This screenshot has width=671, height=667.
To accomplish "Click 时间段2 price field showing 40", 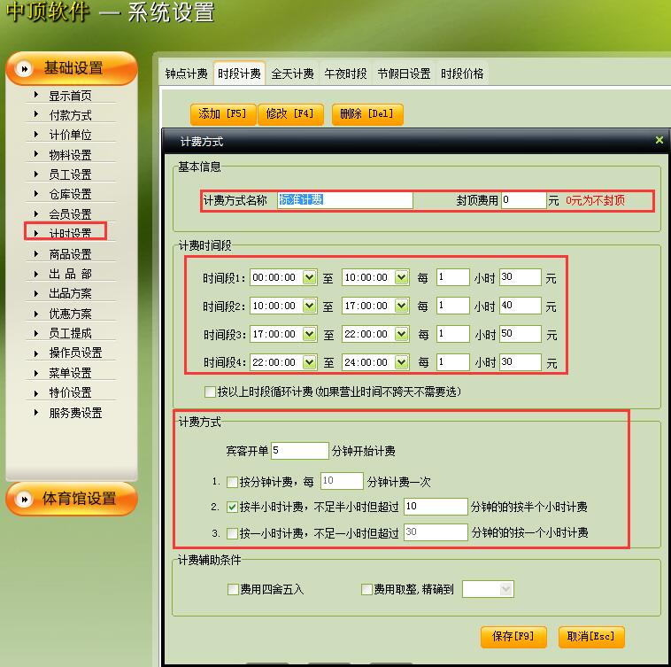I will pyautogui.click(x=521, y=306).
